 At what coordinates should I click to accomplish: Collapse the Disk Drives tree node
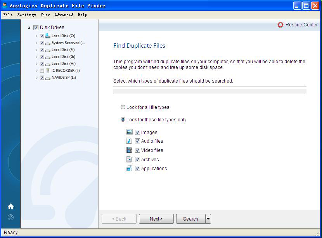(x=29, y=28)
